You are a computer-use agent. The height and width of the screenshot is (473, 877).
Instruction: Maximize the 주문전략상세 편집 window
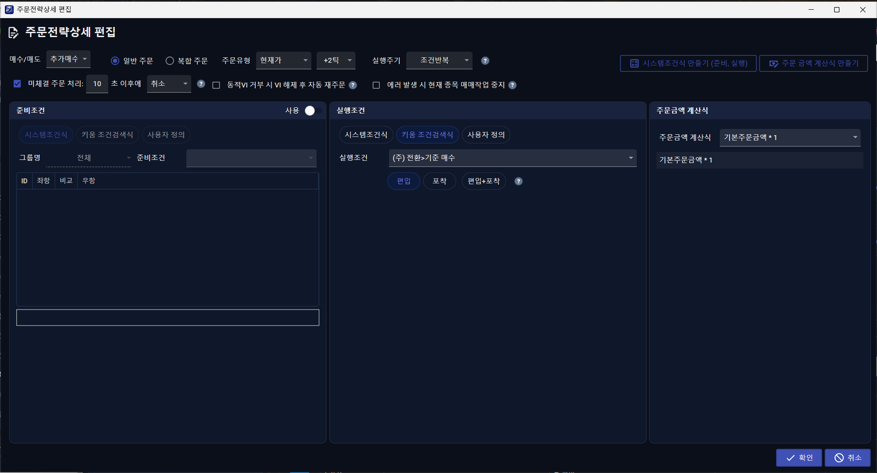point(836,9)
